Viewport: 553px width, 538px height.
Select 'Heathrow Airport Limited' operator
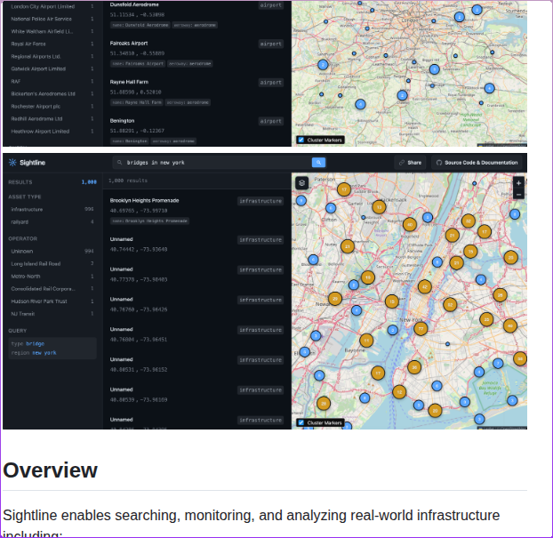(52, 132)
